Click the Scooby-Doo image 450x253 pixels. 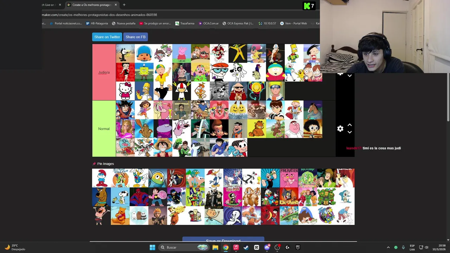pos(101,197)
